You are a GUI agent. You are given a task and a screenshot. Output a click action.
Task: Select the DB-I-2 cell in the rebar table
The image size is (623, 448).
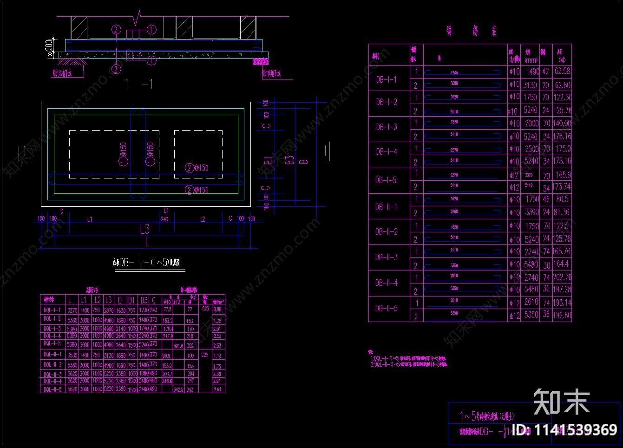387,102
